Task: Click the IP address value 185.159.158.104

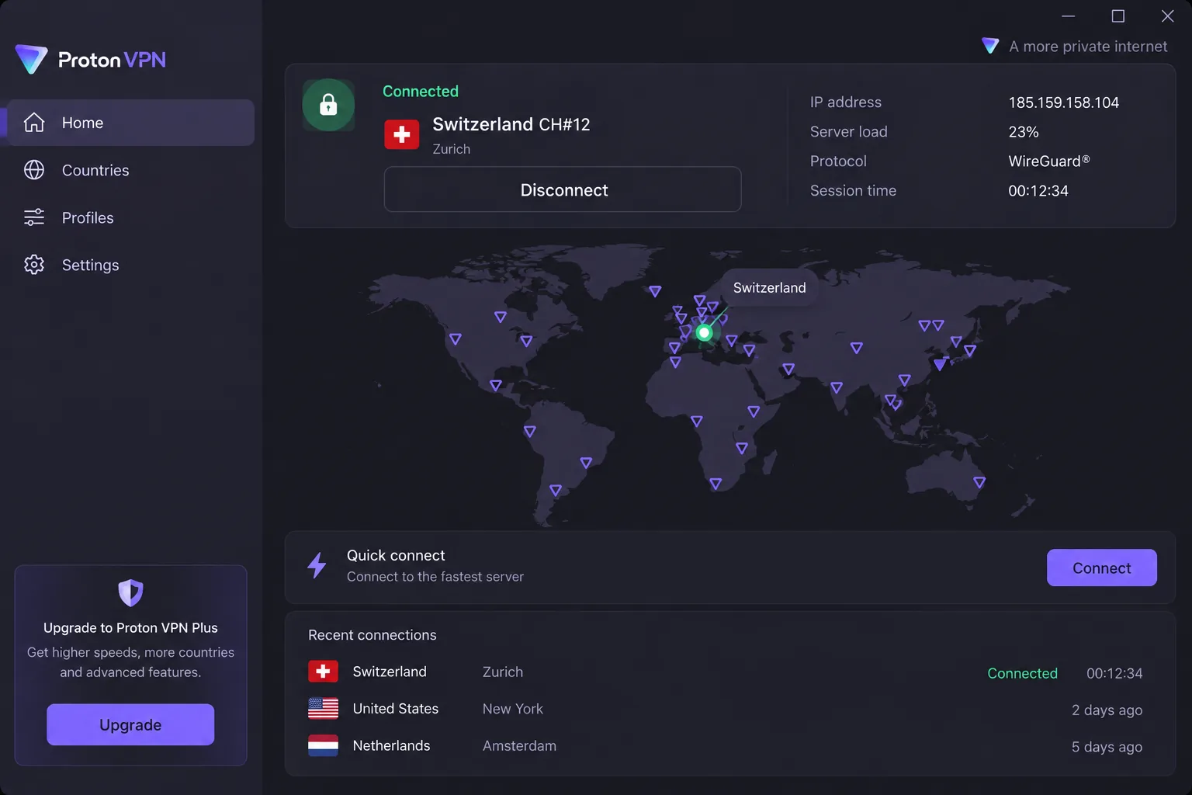Action: click(x=1063, y=102)
